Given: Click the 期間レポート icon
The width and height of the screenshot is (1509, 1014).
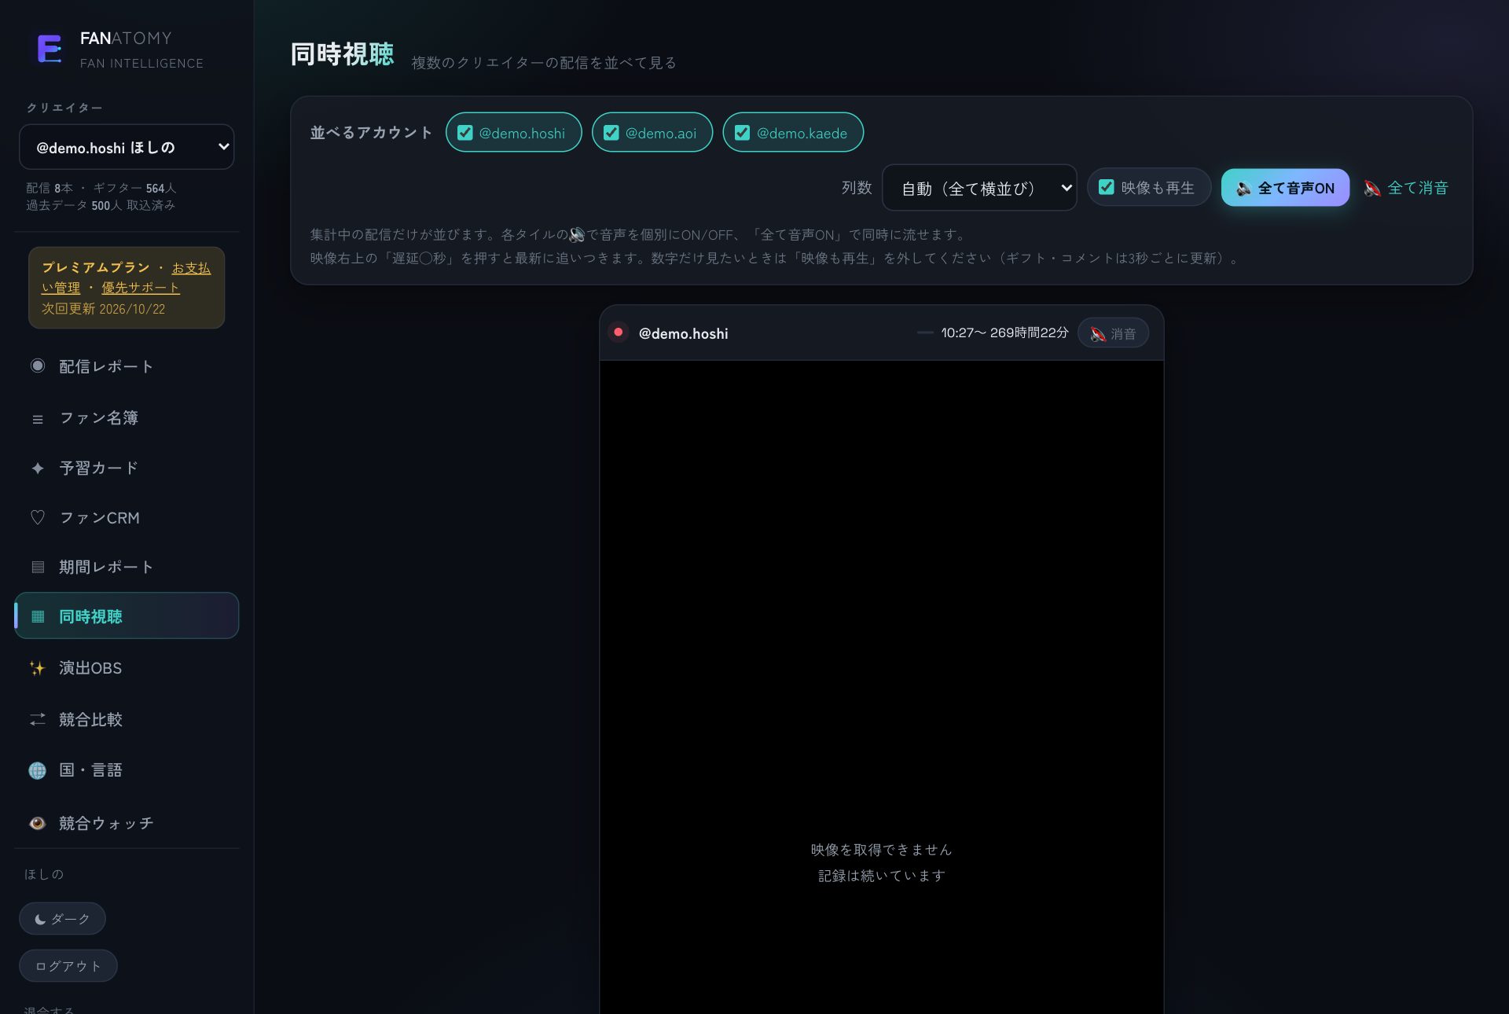Looking at the screenshot, I should [38, 568].
